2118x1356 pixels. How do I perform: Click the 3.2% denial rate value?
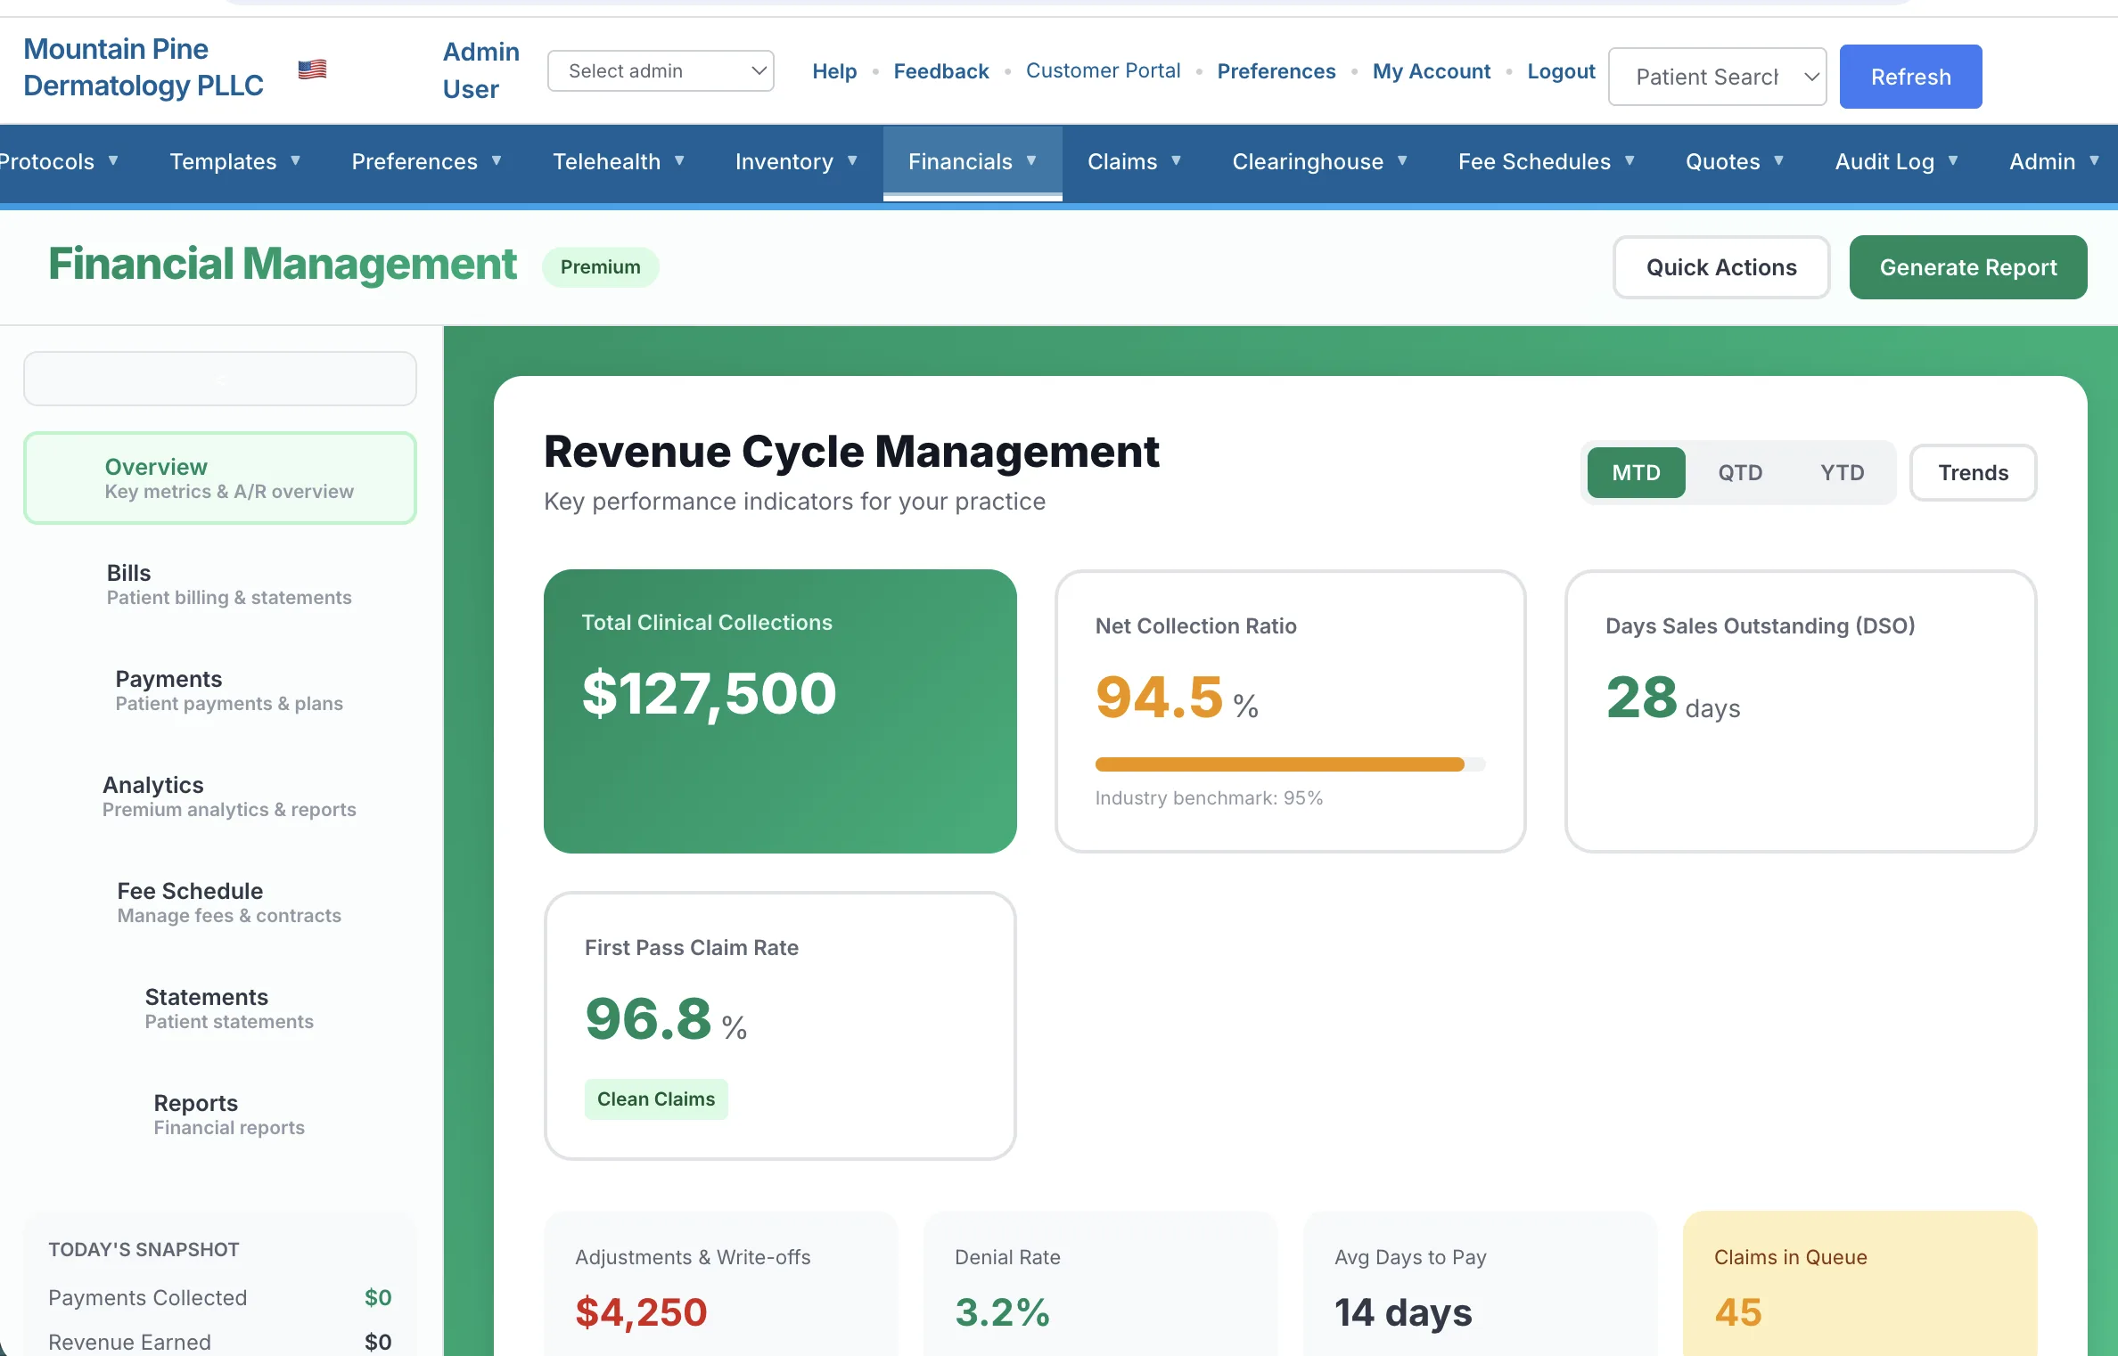click(1003, 1312)
